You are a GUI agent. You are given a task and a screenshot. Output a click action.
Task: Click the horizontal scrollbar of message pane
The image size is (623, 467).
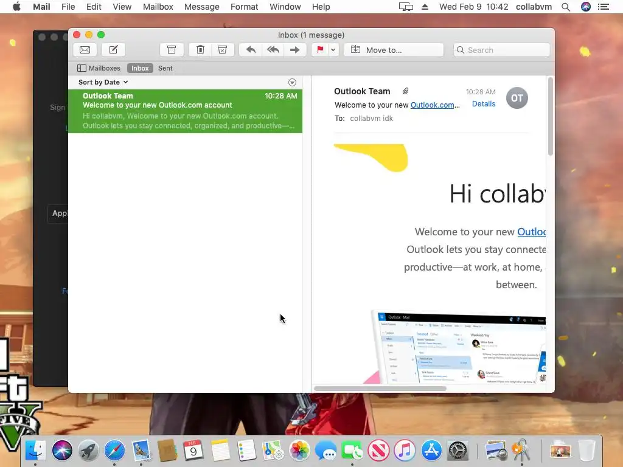tap(380, 389)
